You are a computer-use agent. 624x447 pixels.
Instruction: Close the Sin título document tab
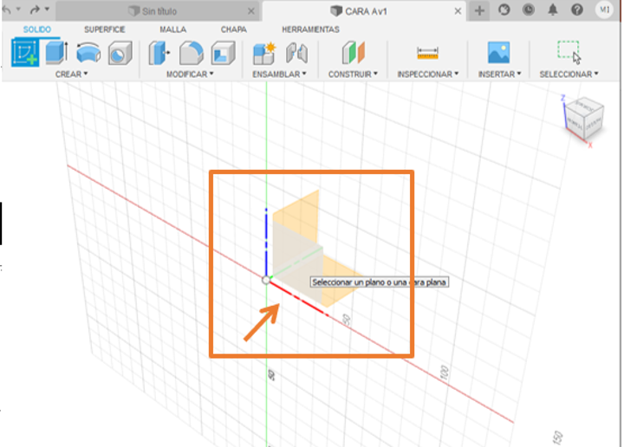[x=250, y=11]
